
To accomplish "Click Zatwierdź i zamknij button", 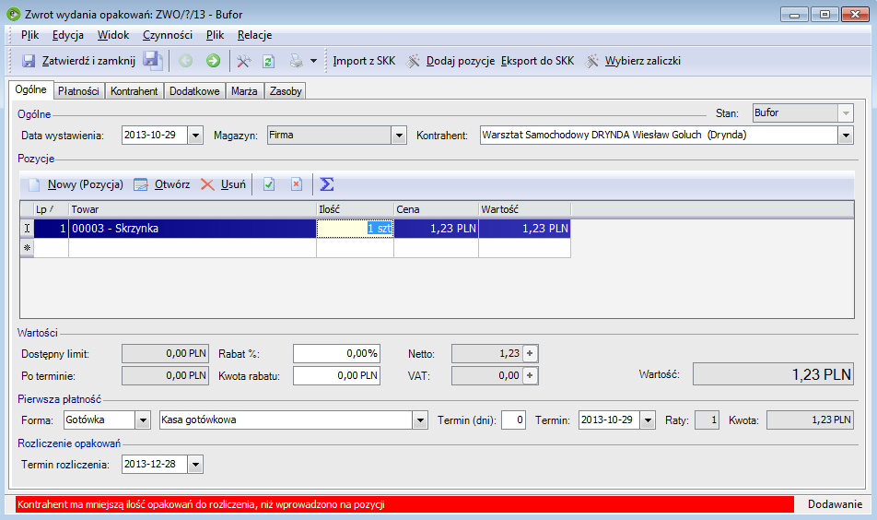I will tap(89, 61).
